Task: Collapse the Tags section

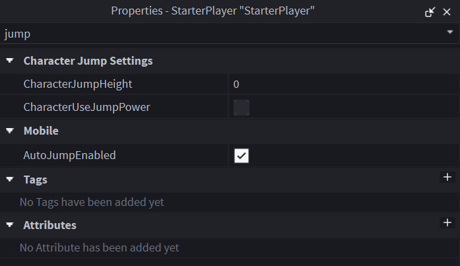Action: point(10,179)
